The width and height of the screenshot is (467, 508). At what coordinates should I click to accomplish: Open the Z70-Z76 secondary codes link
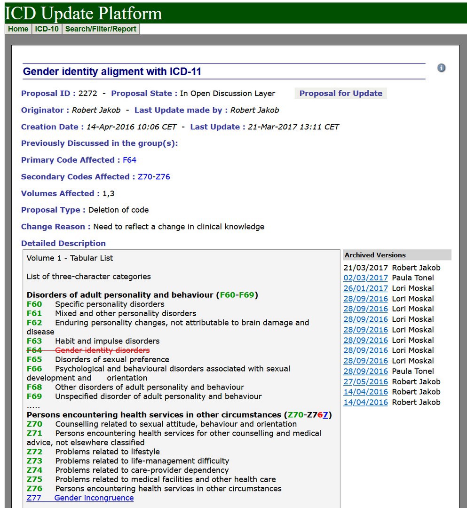click(x=154, y=177)
